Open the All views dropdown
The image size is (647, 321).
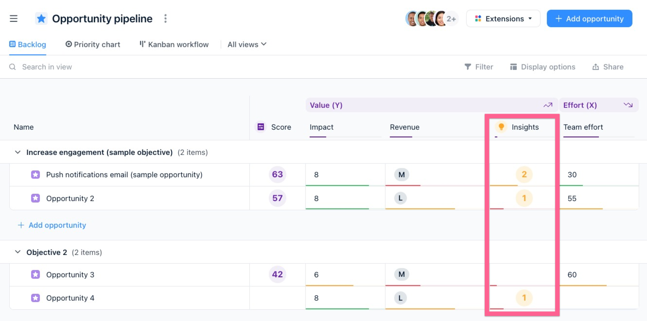[246, 44]
